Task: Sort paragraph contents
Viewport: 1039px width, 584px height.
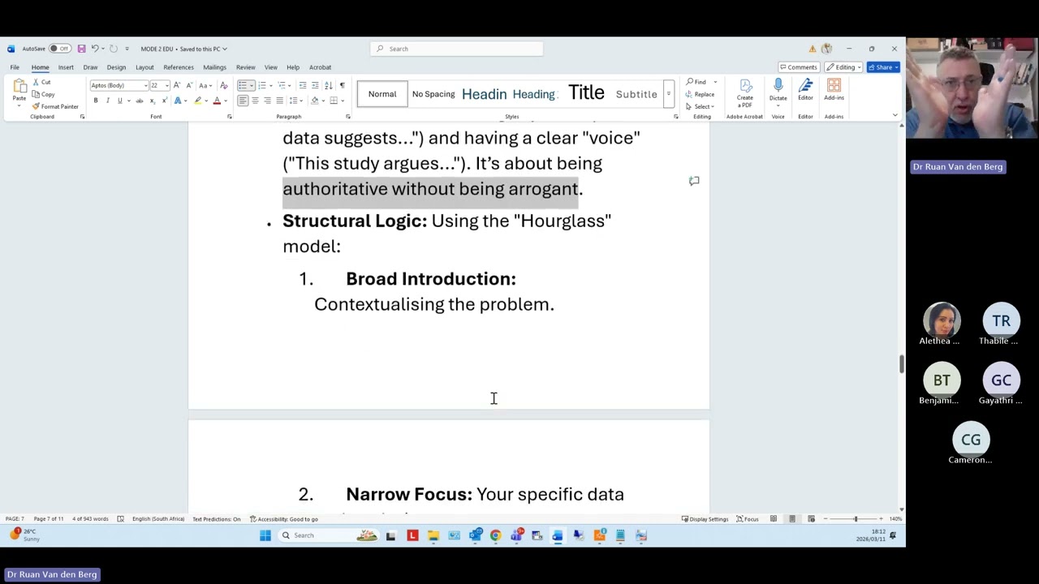Action: (x=329, y=85)
